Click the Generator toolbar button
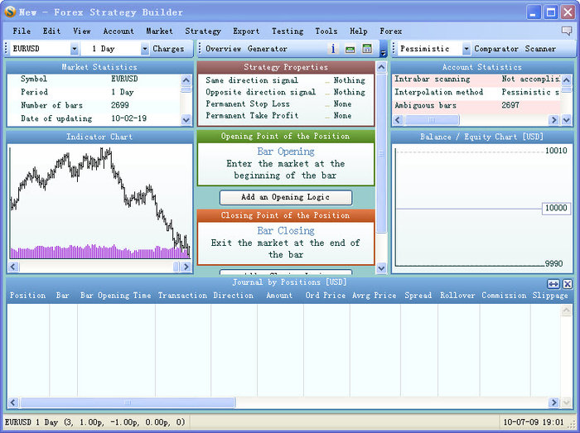Image resolution: width=580 pixels, height=433 pixels. [x=267, y=48]
